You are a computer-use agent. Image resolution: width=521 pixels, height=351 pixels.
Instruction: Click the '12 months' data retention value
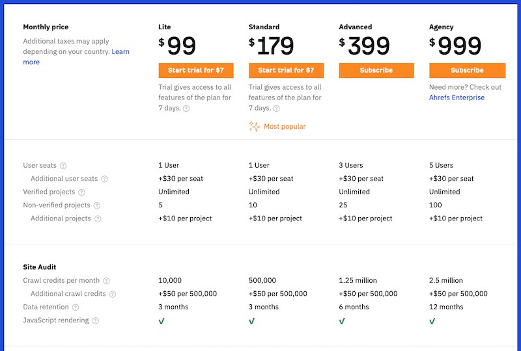point(446,307)
